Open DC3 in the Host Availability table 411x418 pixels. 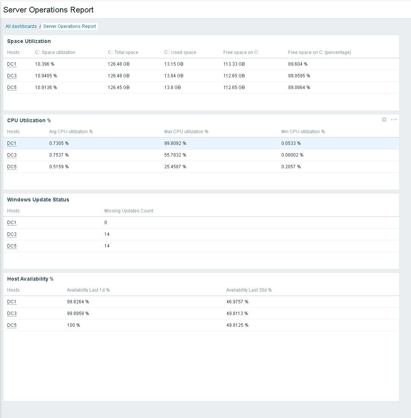click(11, 313)
